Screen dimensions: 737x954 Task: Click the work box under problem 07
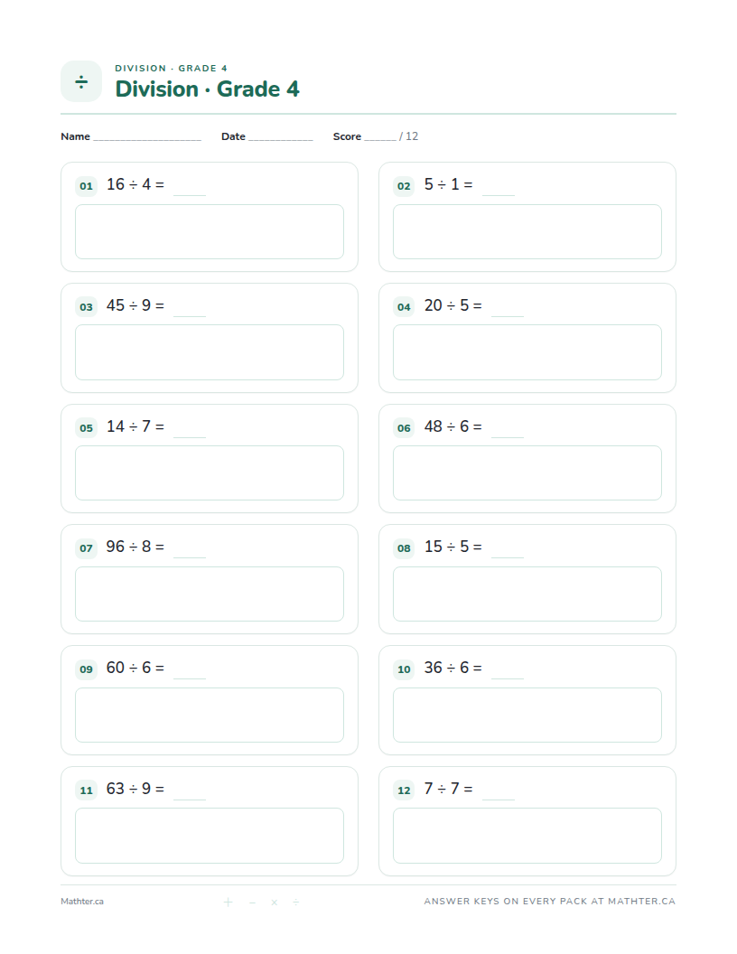click(210, 594)
